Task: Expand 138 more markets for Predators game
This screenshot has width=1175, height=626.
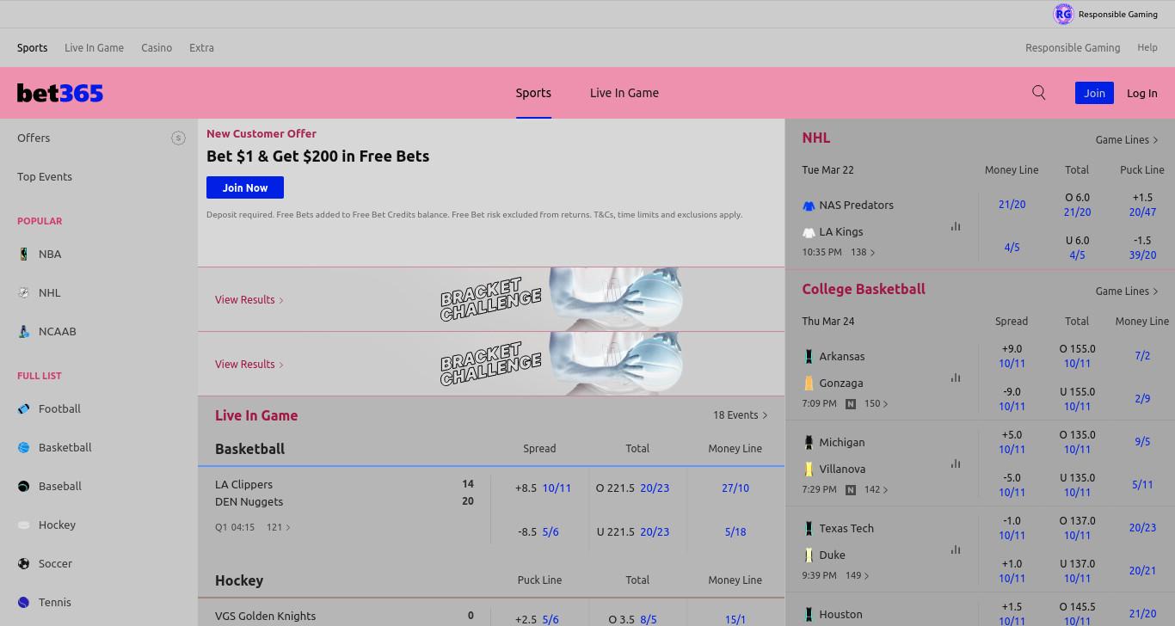Action: click(863, 252)
